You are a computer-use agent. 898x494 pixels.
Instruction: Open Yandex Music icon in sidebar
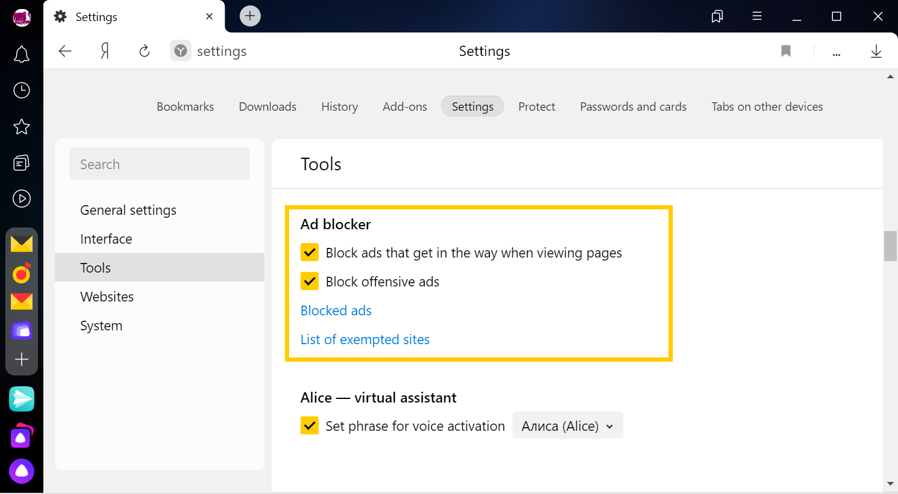pos(22,274)
